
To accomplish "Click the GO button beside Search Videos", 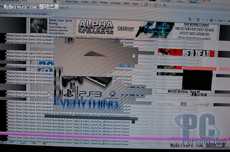I will coord(183,104).
